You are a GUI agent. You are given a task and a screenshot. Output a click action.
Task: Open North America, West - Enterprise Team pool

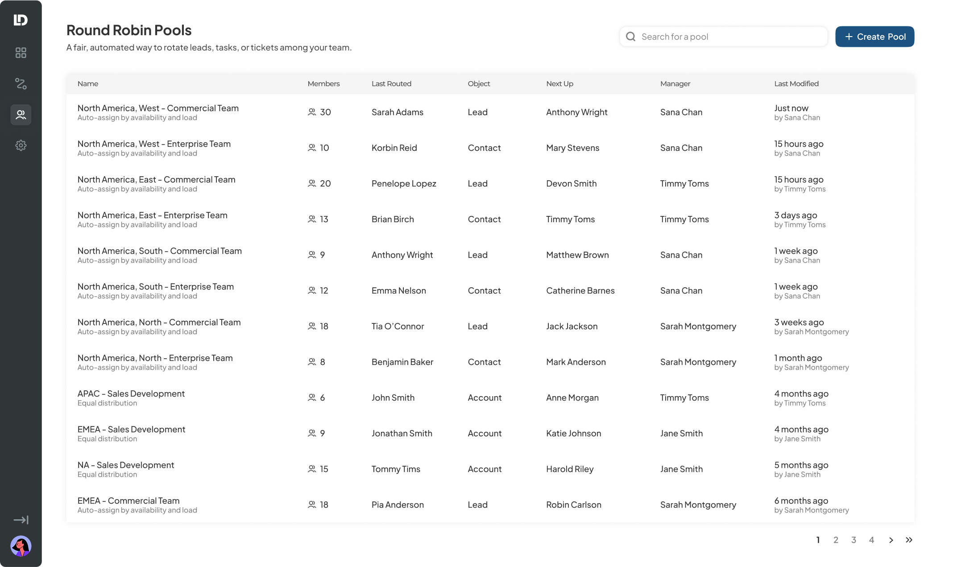tap(154, 144)
